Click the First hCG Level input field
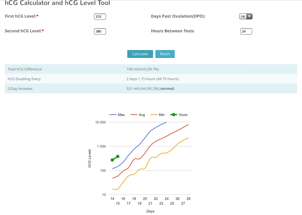Viewport: 302px width, 215px height. [x=100, y=17]
